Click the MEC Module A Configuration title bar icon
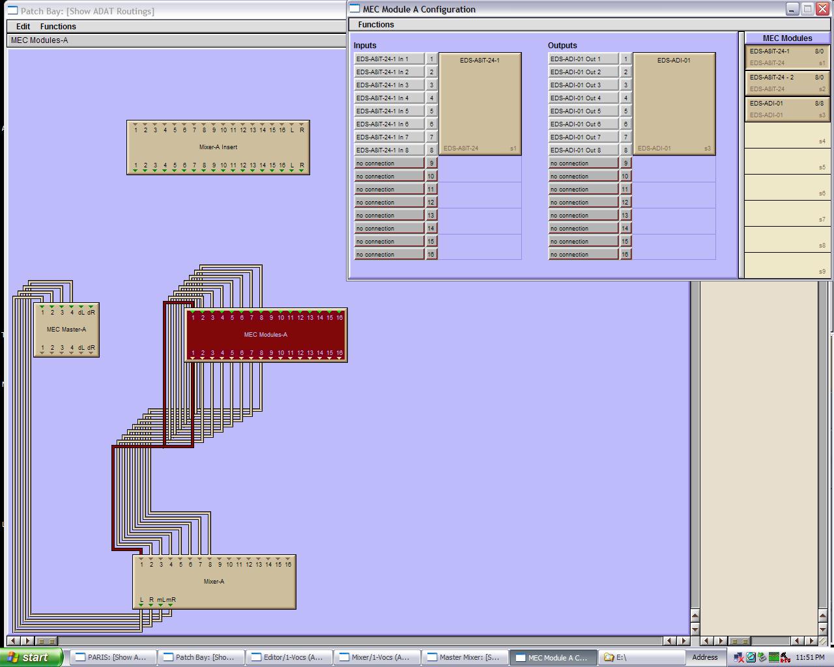The image size is (834, 667). pos(354,8)
